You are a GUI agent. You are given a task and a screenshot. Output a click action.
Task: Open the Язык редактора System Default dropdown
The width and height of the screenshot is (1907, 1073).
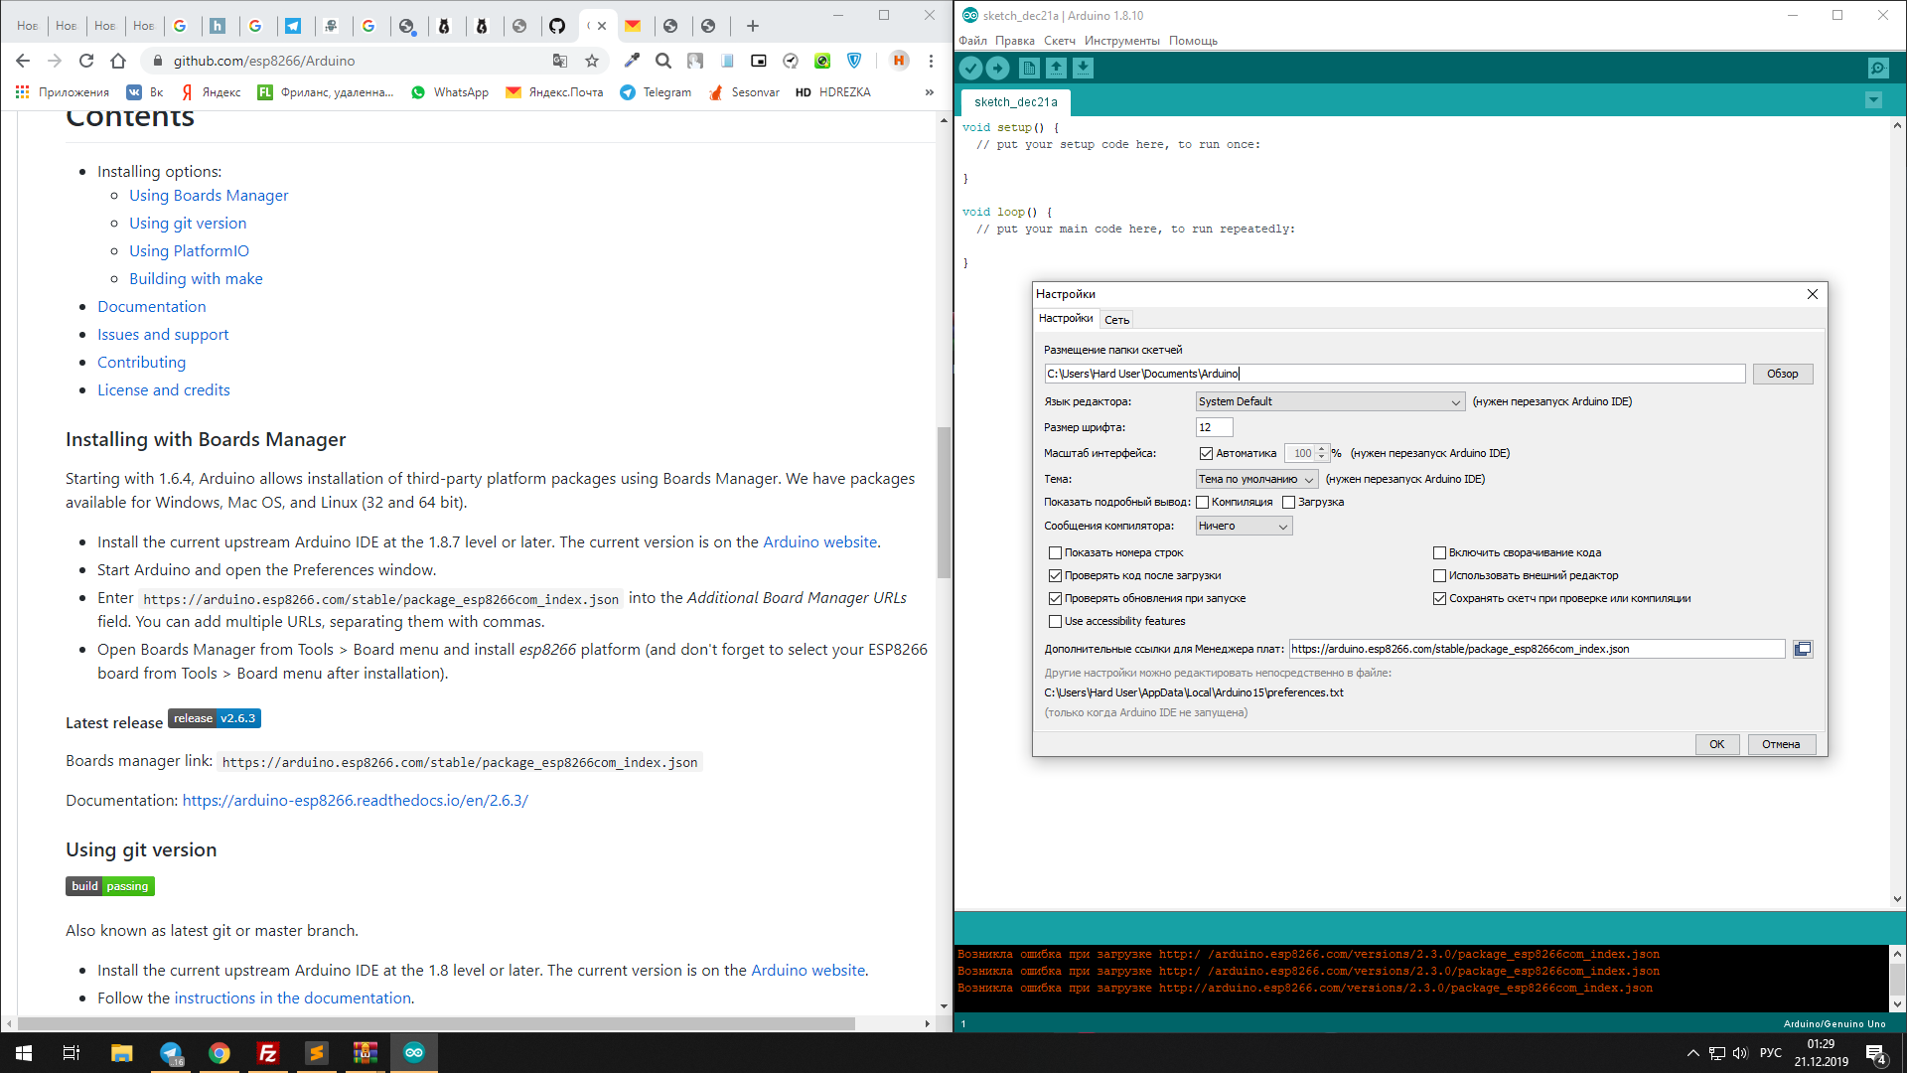click(x=1330, y=401)
